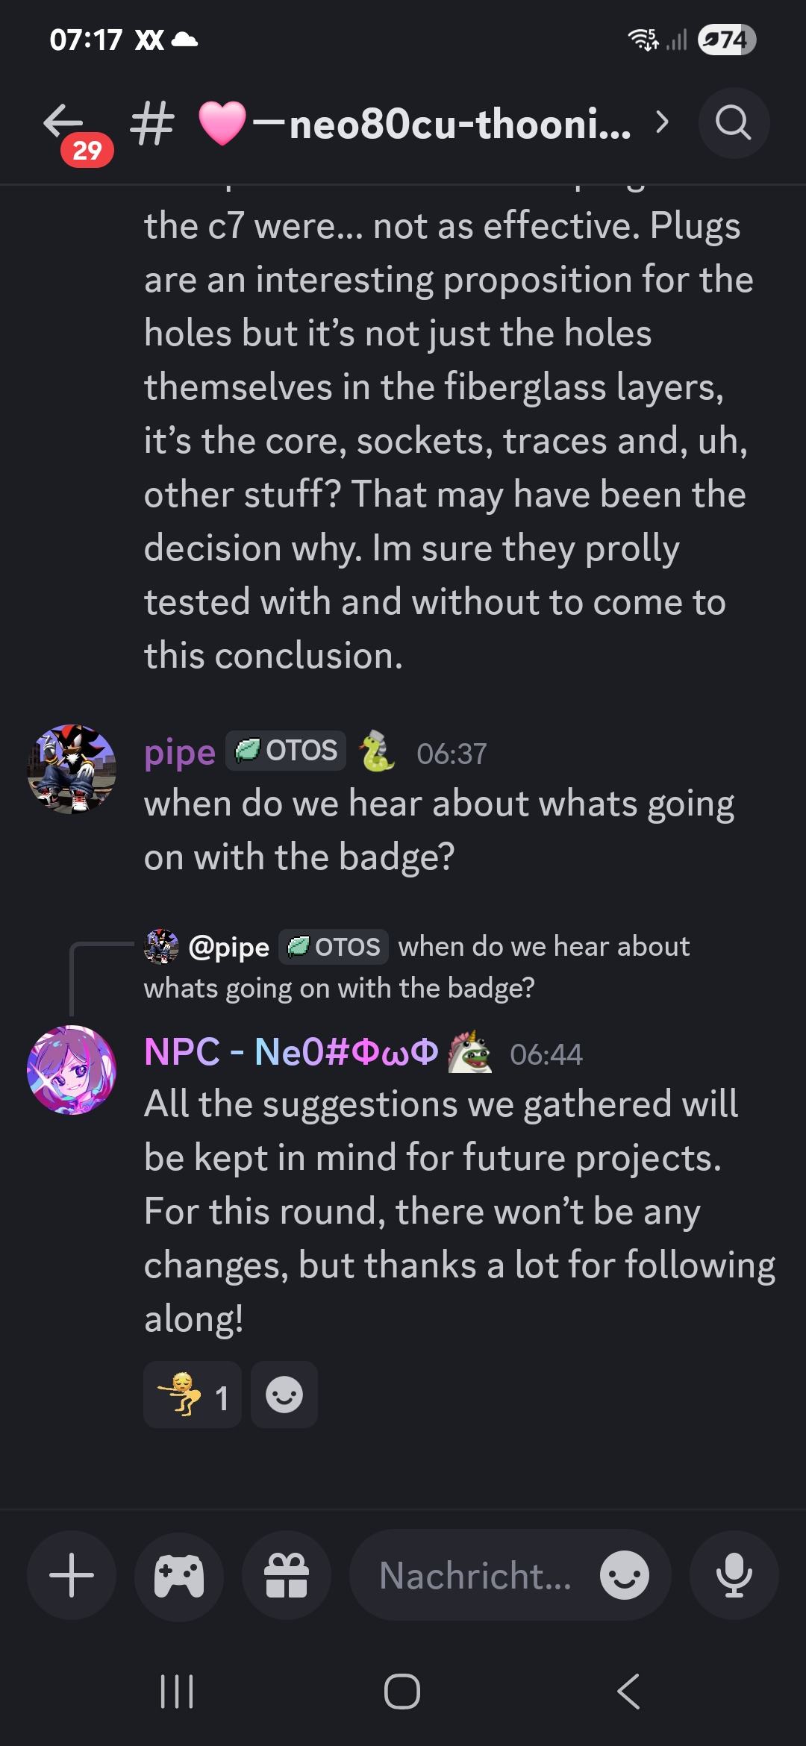Tap the microphone voice message button
806x1746 pixels.
734,1574
